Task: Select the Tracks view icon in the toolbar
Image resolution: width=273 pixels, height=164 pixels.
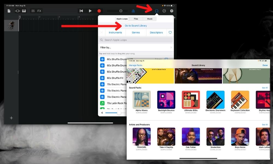Action: point(17,11)
